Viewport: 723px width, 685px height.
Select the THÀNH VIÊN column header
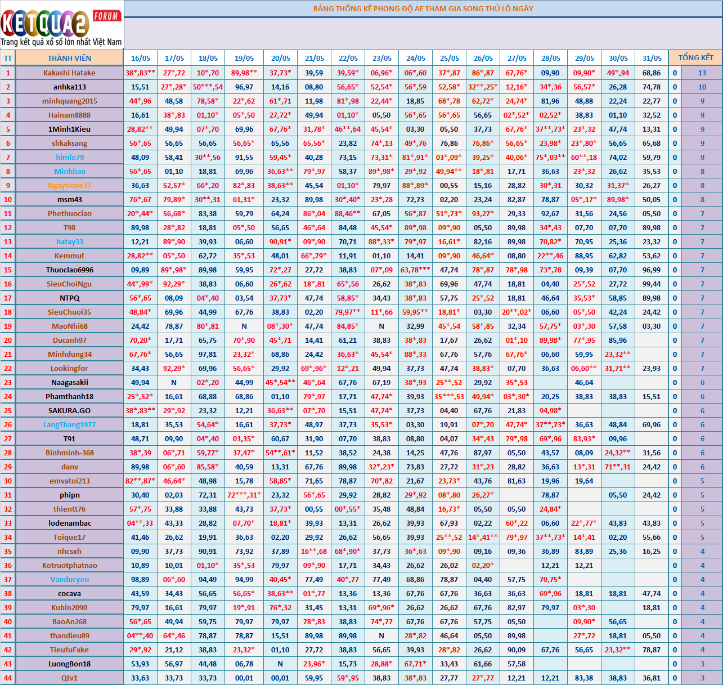pos(69,58)
